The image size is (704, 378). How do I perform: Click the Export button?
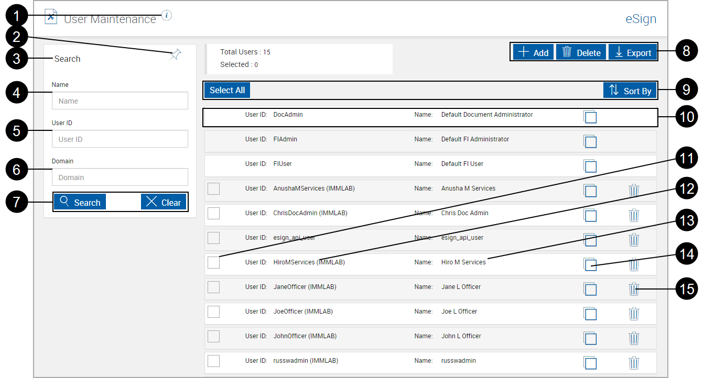pos(633,52)
